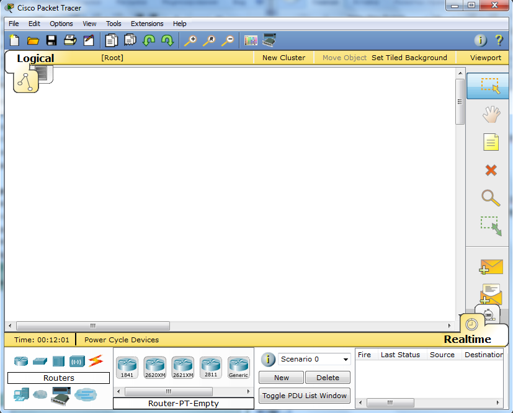Viewport: 513px width, 413px height.
Task: Pick the 2811 router
Action: (x=211, y=367)
